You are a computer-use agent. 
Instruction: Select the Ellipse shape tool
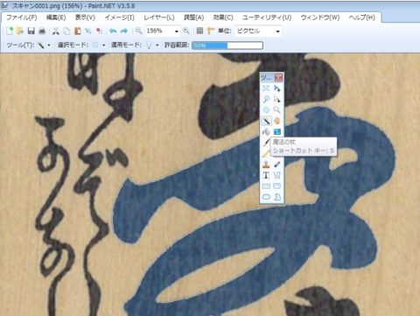266,197
